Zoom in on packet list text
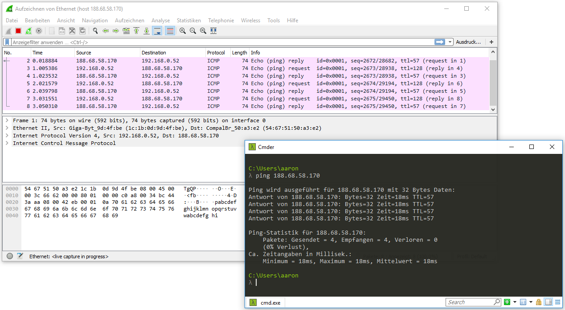565x310 pixels. [x=183, y=31]
